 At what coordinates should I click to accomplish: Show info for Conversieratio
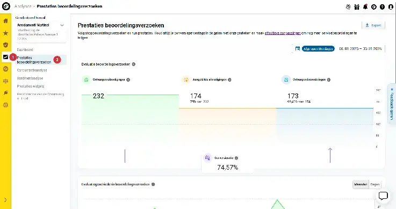coord(236,158)
